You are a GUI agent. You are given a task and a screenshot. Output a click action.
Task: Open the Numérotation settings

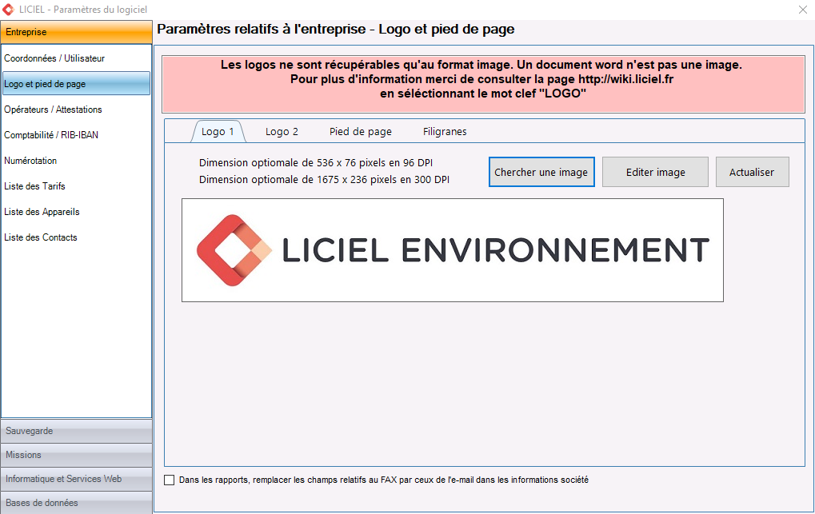click(x=30, y=161)
